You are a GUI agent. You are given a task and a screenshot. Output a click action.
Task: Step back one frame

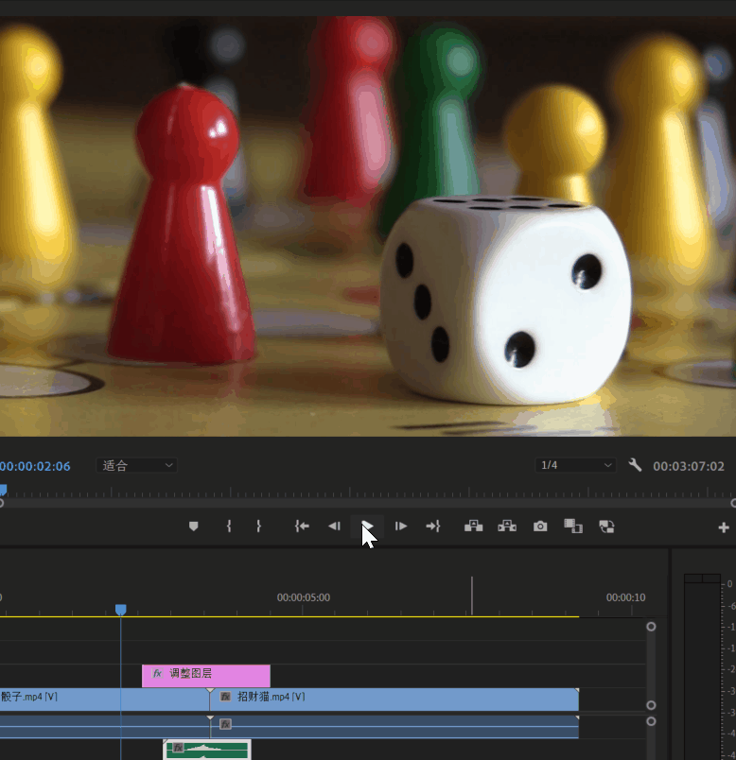coord(334,527)
